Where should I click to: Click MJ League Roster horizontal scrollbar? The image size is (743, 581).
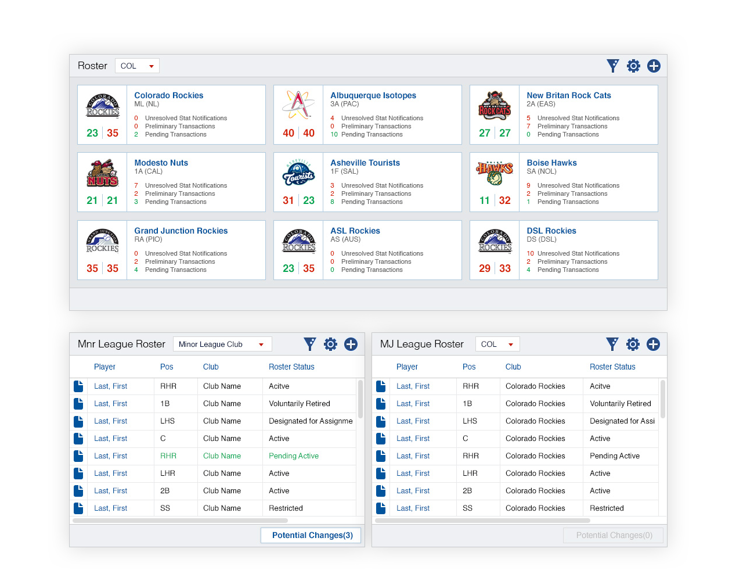pos(482,520)
